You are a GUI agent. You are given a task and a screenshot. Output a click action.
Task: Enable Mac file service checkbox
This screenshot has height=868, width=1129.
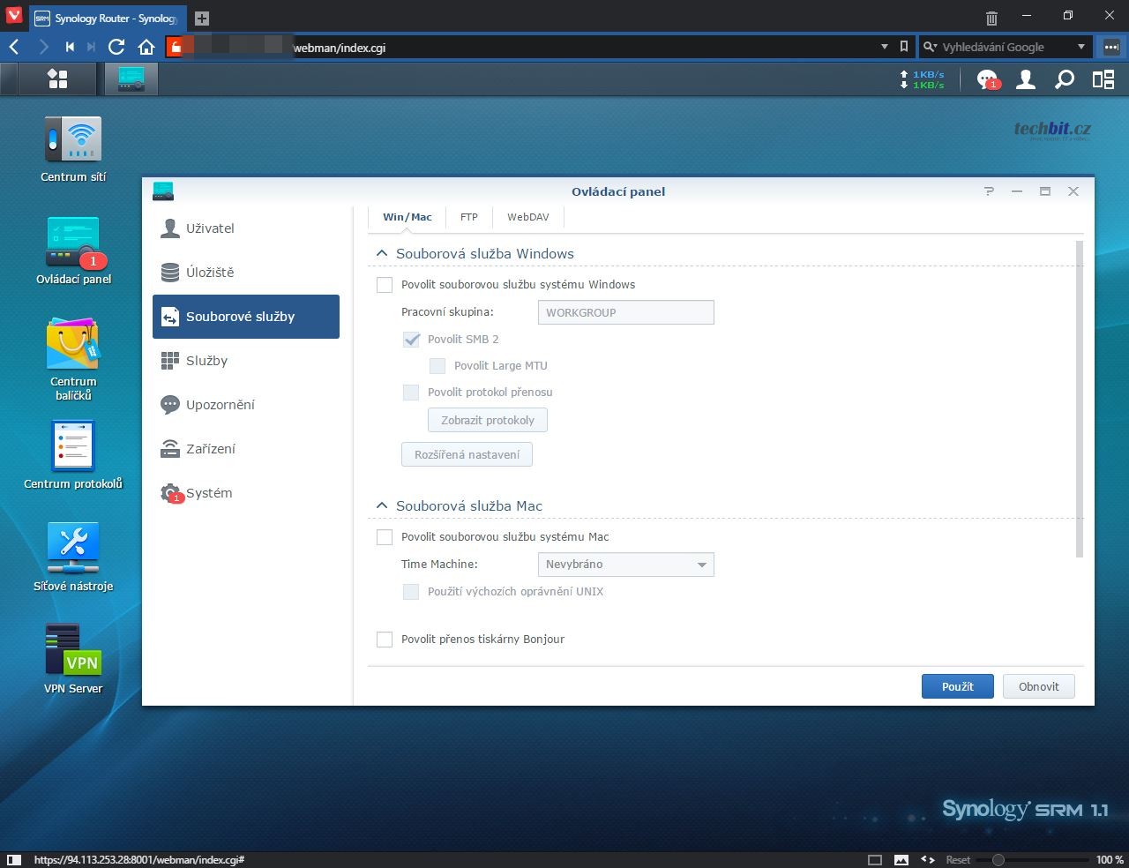pos(385,537)
